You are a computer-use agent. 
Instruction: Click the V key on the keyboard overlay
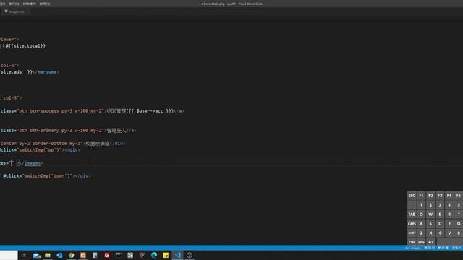pos(449,233)
